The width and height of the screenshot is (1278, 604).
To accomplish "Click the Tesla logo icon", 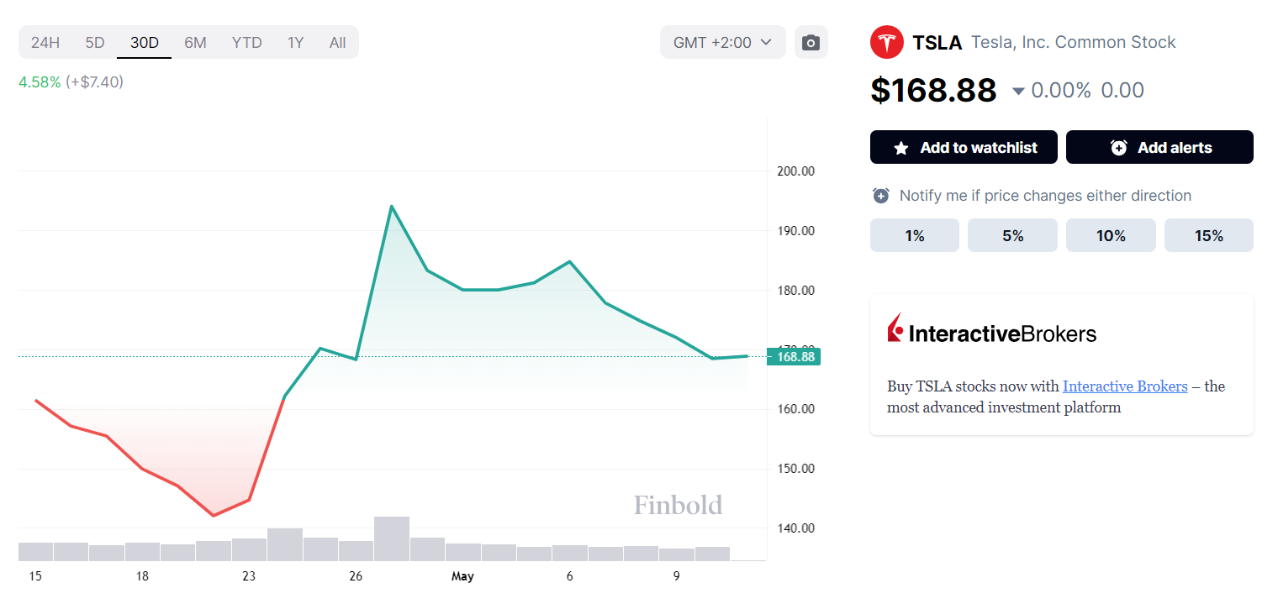I will 886,42.
